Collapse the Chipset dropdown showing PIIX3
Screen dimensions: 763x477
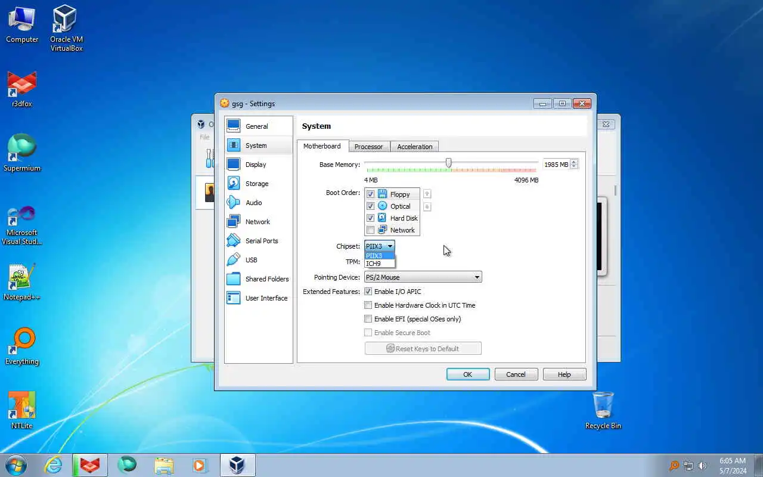click(380, 246)
